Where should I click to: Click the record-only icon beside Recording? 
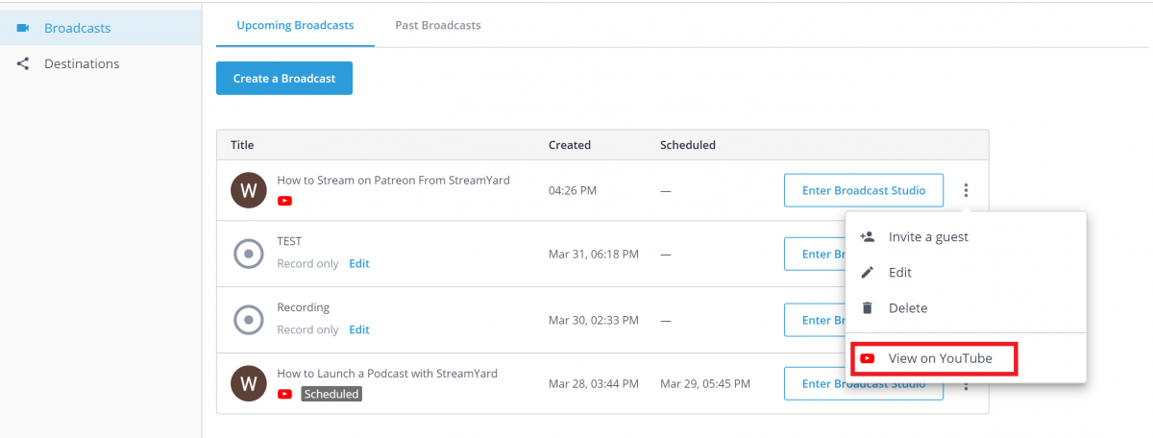pyautogui.click(x=248, y=319)
